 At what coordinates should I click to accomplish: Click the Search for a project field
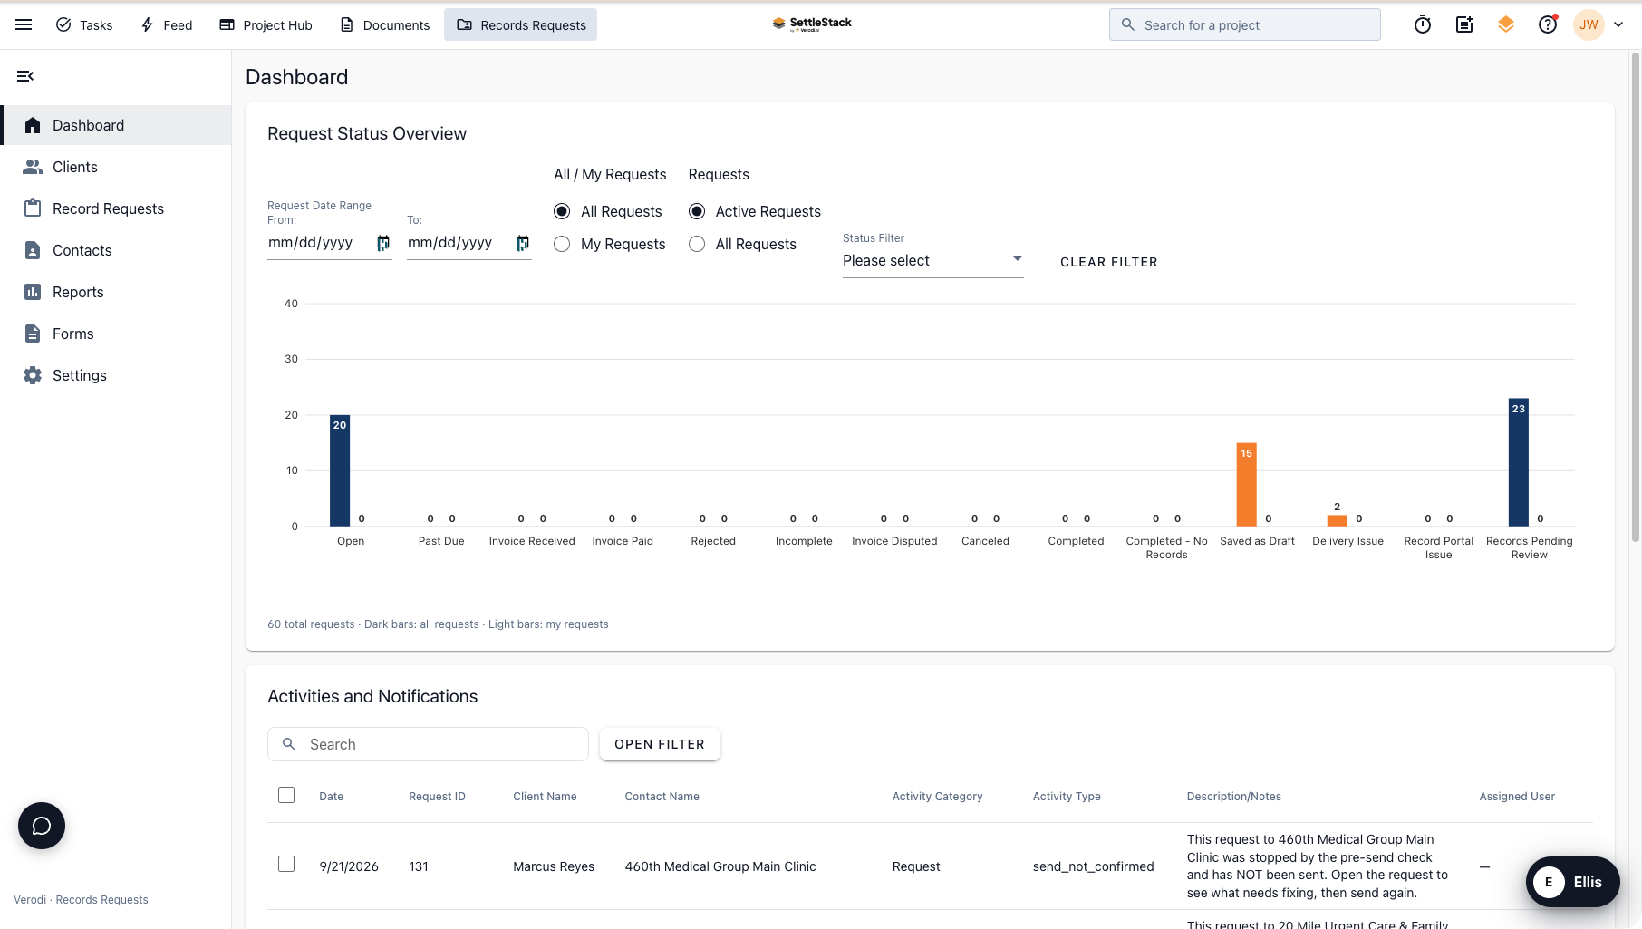pyautogui.click(x=1244, y=24)
